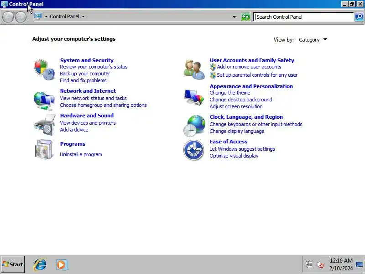Click the Show desktop icon in tray
The image size is (365, 274).
[360, 265]
